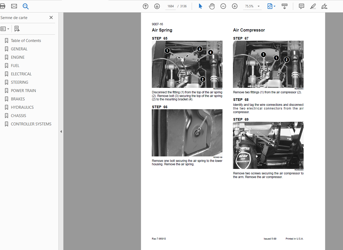This screenshot has width=343, height=250.
Task: Select the highlighter pen tool
Action: pyautogui.click(x=313, y=6)
